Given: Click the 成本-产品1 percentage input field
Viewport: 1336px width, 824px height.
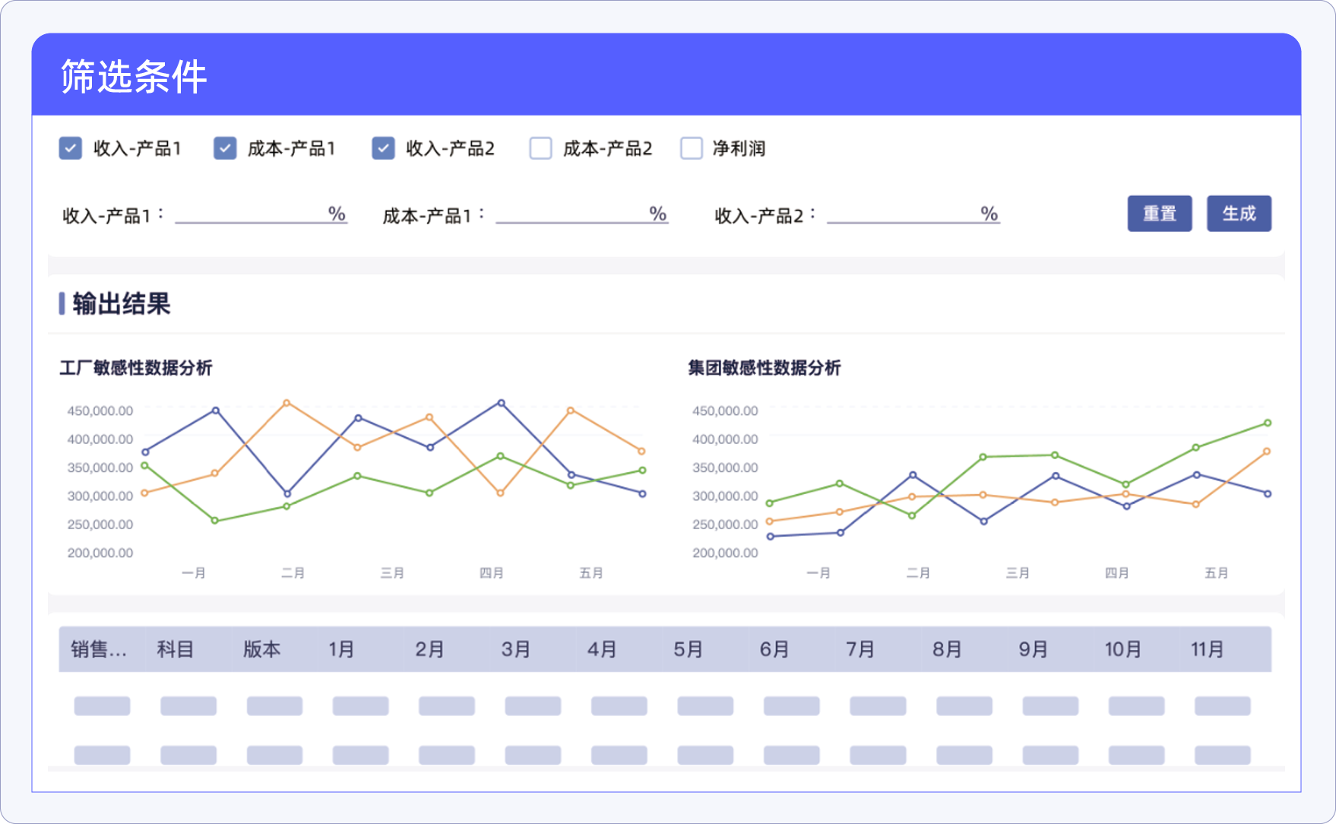Looking at the screenshot, I should tap(571, 214).
